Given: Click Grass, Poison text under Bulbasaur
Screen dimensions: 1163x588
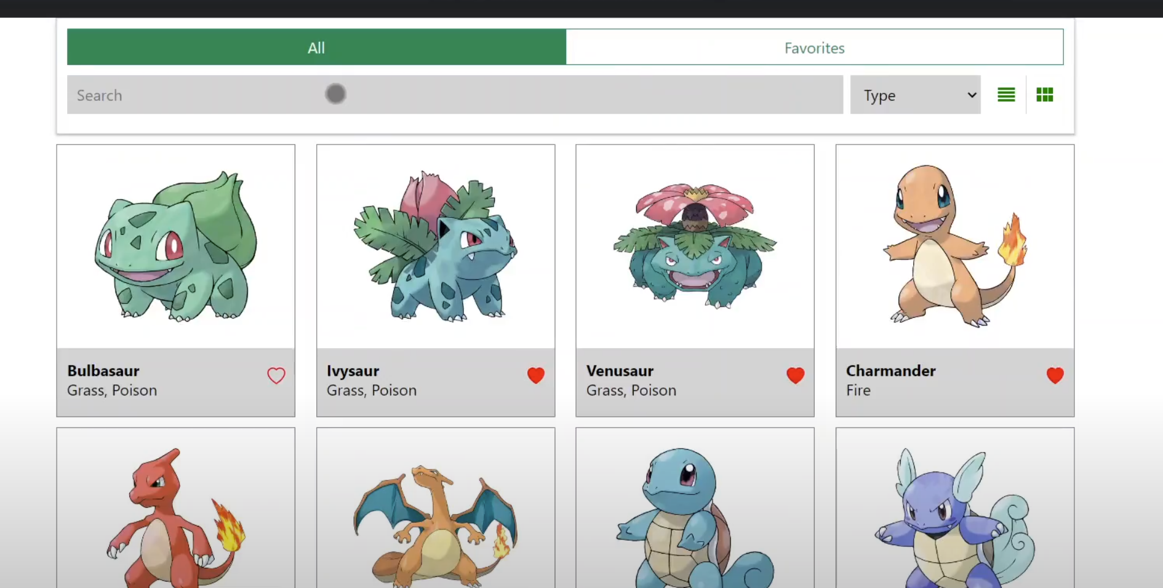Looking at the screenshot, I should tap(112, 391).
